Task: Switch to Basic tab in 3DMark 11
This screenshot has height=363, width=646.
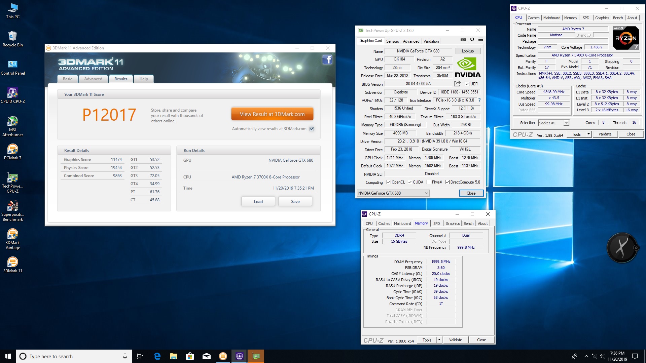Action: (x=67, y=79)
